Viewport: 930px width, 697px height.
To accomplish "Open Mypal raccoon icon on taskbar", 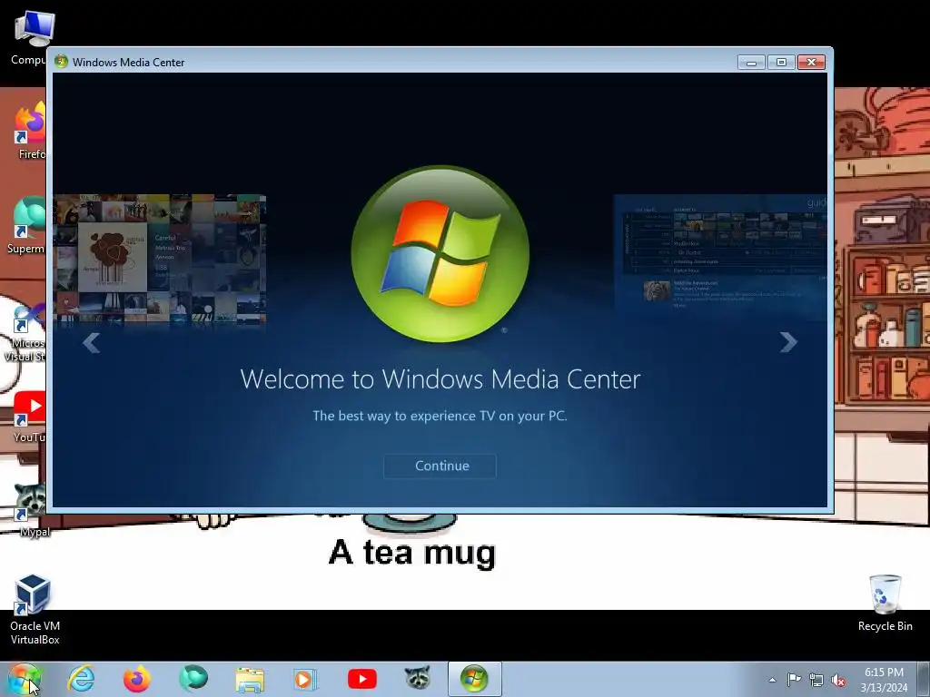I will coord(418,678).
